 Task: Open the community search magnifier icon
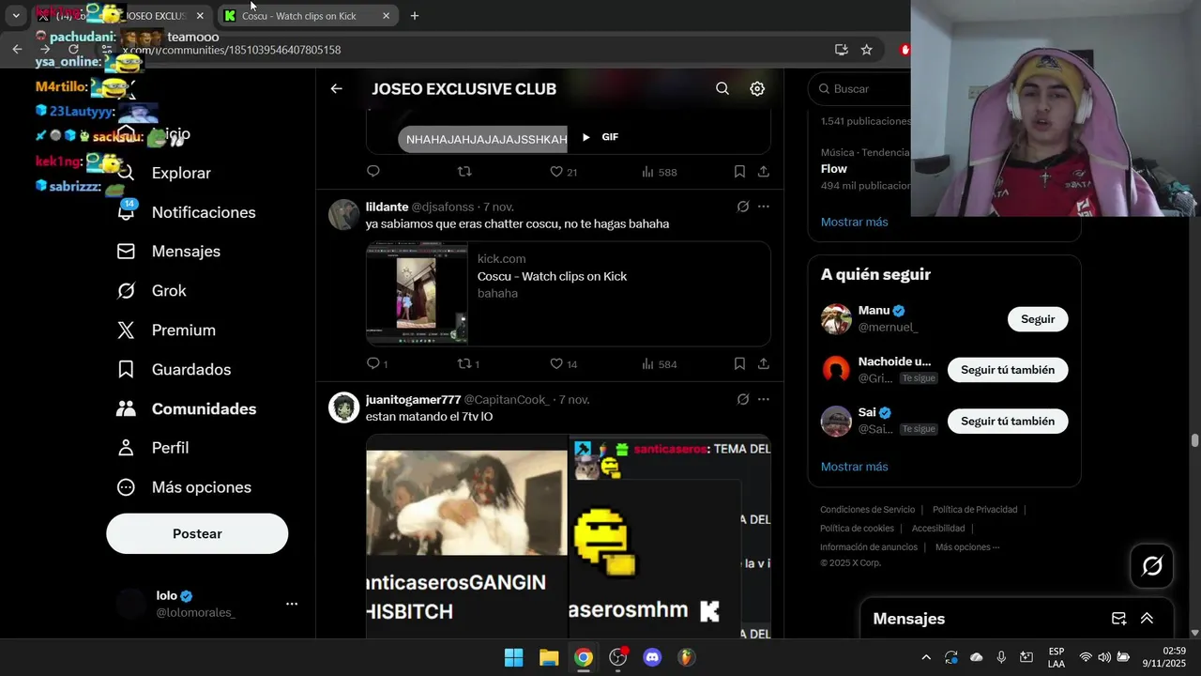722,88
